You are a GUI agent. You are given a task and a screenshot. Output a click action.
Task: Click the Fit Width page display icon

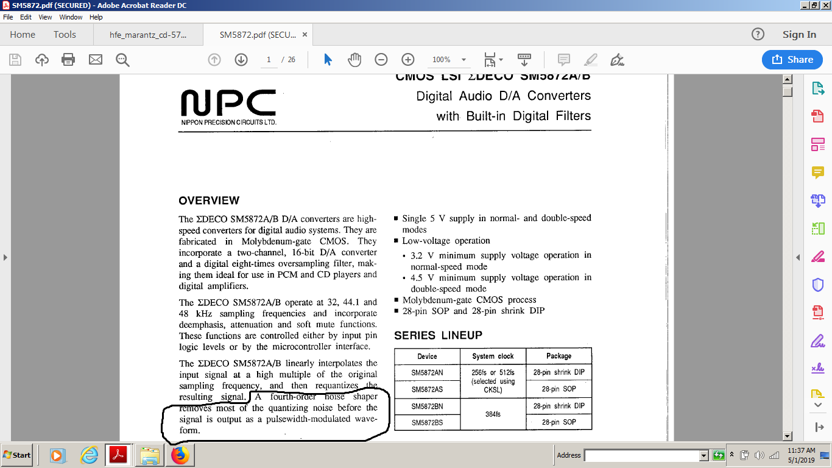[x=490, y=60]
